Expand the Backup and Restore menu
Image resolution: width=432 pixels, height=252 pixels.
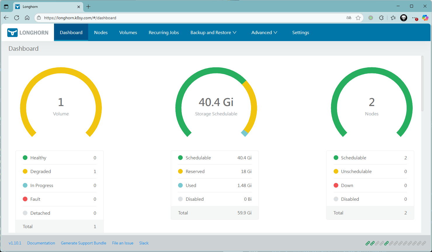pyautogui.click(x=213, y=33)
